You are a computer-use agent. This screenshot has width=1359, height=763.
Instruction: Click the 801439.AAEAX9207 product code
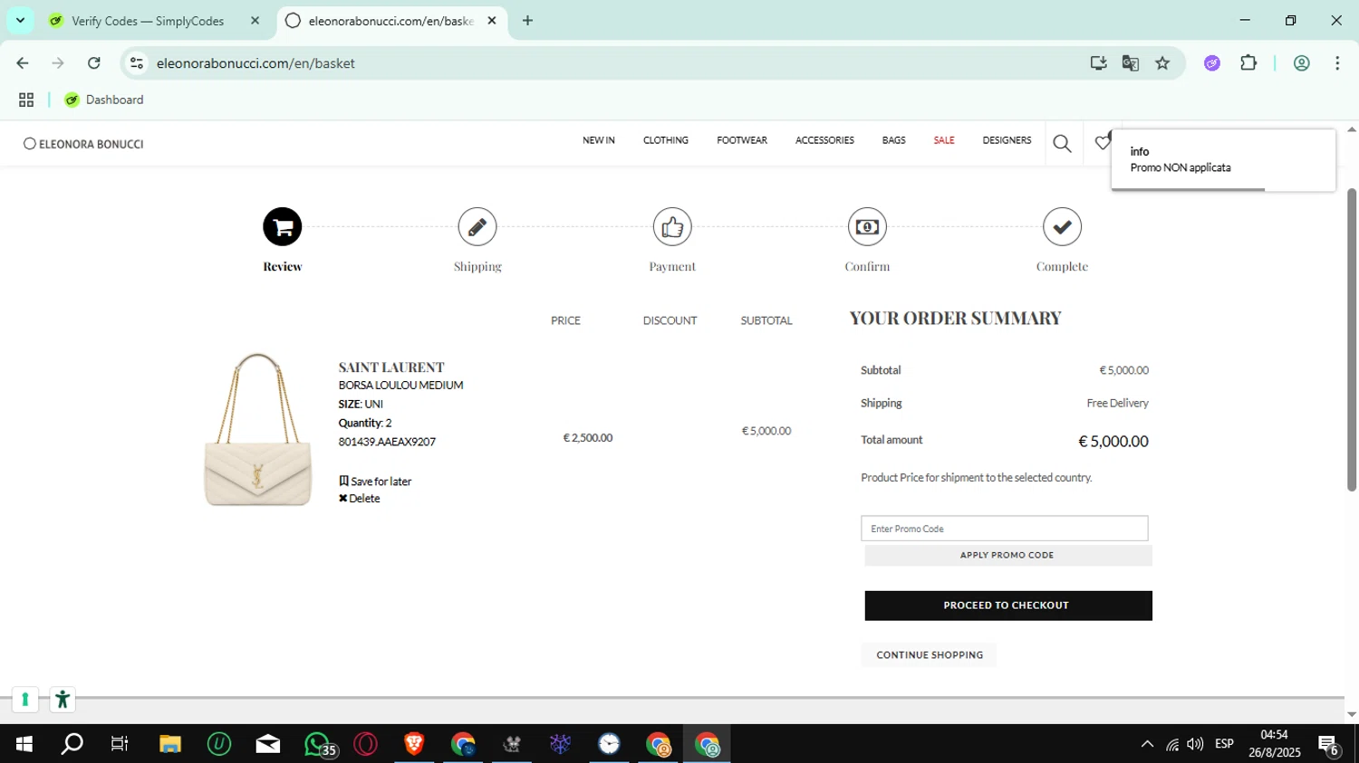click(387, 442)
